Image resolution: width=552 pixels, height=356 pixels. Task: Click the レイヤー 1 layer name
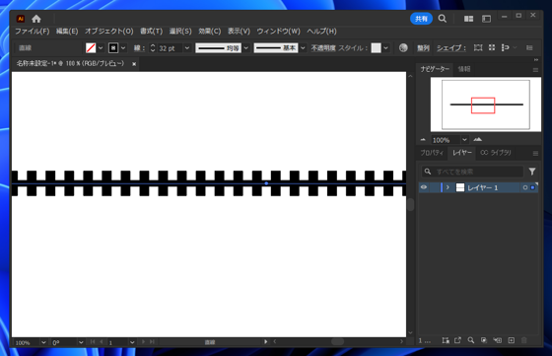[x=482, y=187]
